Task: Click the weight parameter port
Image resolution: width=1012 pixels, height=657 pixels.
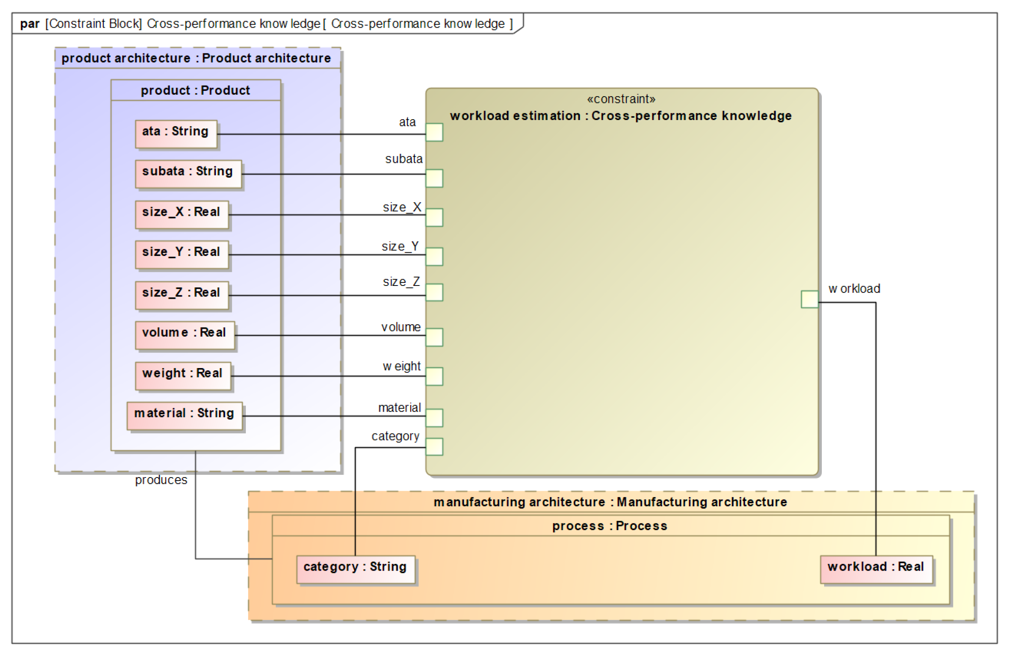Action: (434, 376)
